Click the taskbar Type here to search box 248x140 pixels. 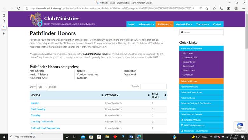(36, 137)
